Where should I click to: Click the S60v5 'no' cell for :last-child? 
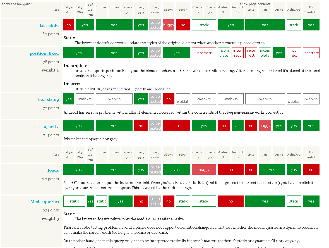[x=183, y=25]
